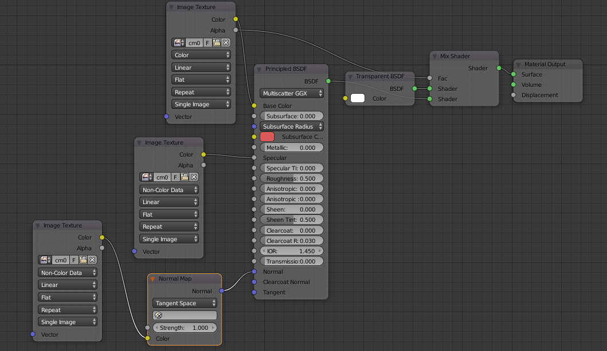Image resolution: width=607 pixels, height=351 pixels.
Task: Open the Single Image mode dropdown on top texture
Action: (201, 104)
